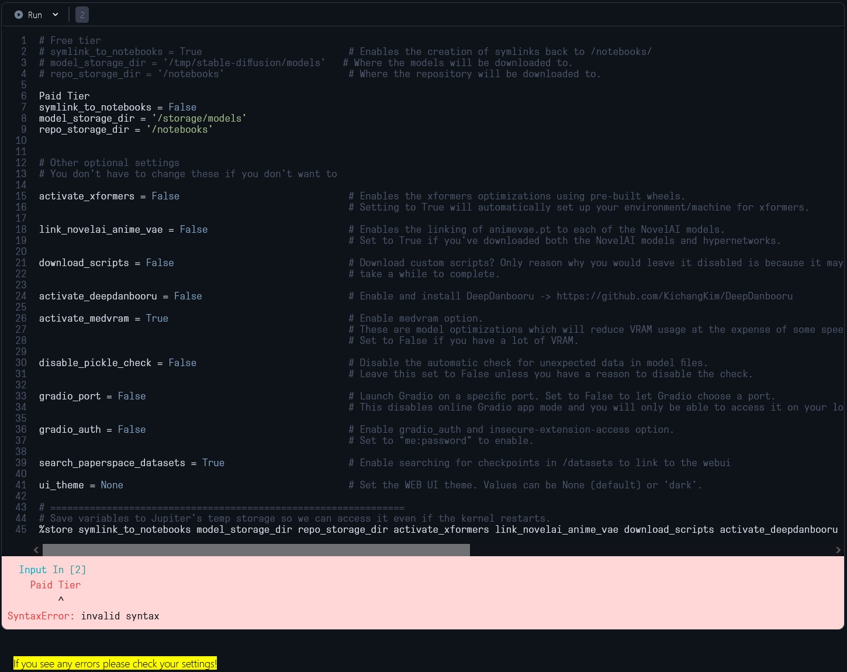The image size is (847, 672).
Task: Click the False value of gradio_port
Action: [x=132, y=396]
